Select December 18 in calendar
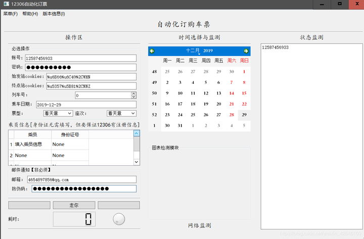 [x=193, y=104]
